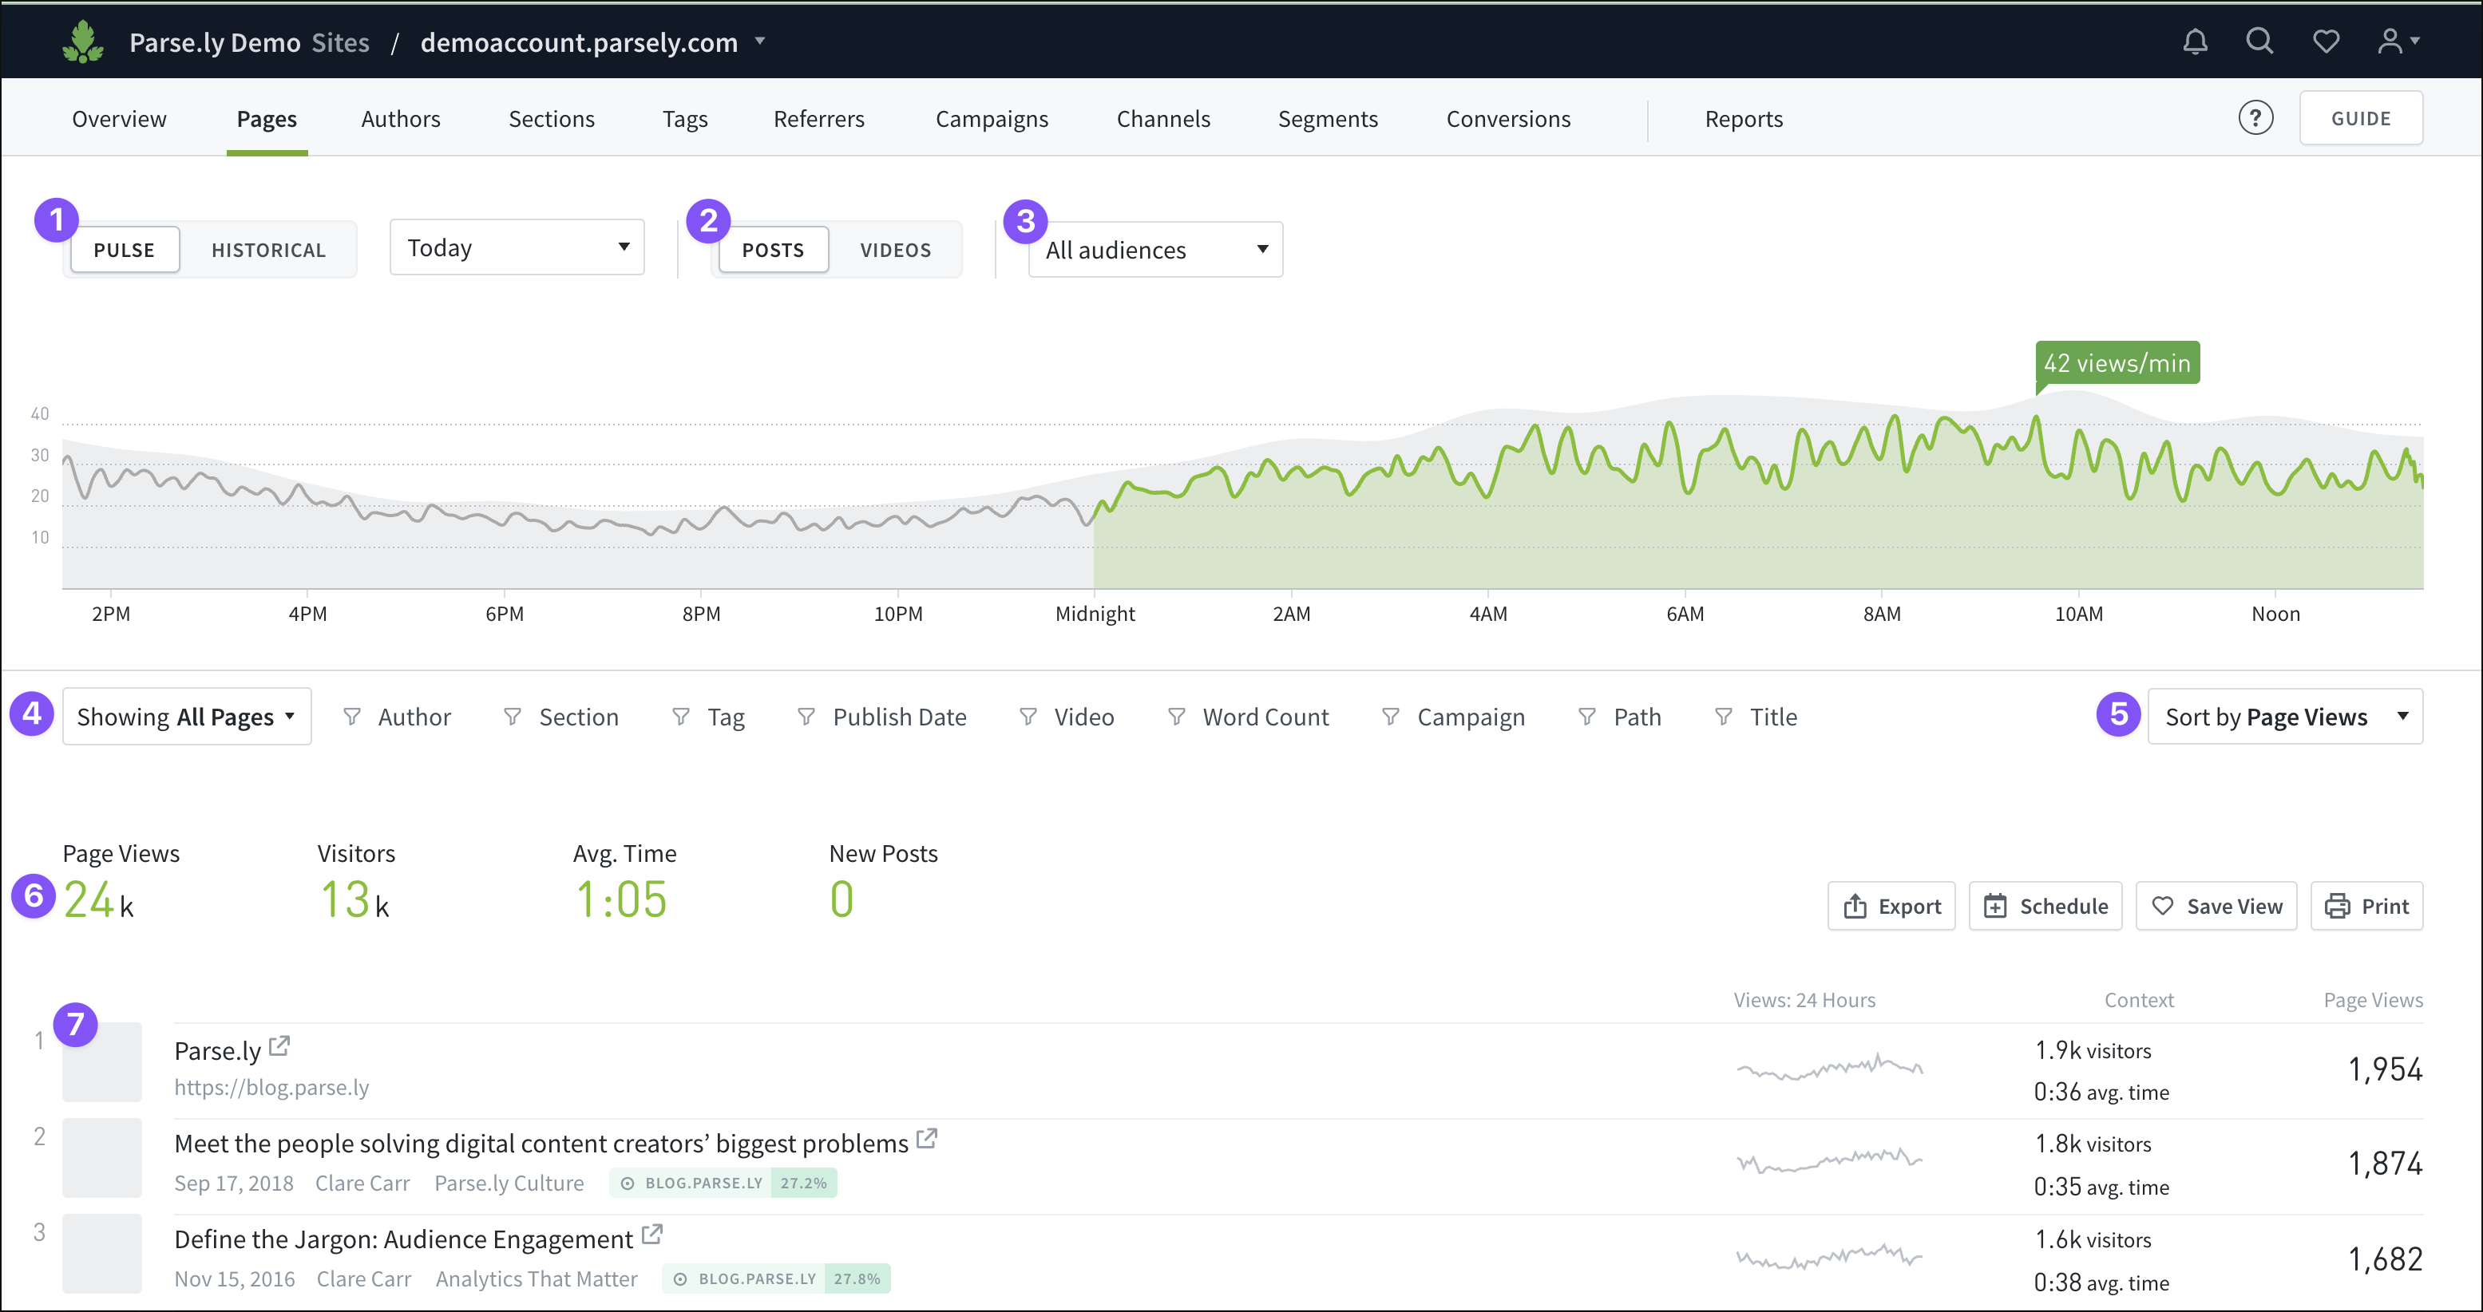This screenshot has height=1312, width=2483.
Task: Open external link icon for Meet the people post
Action: (926, 1139)
